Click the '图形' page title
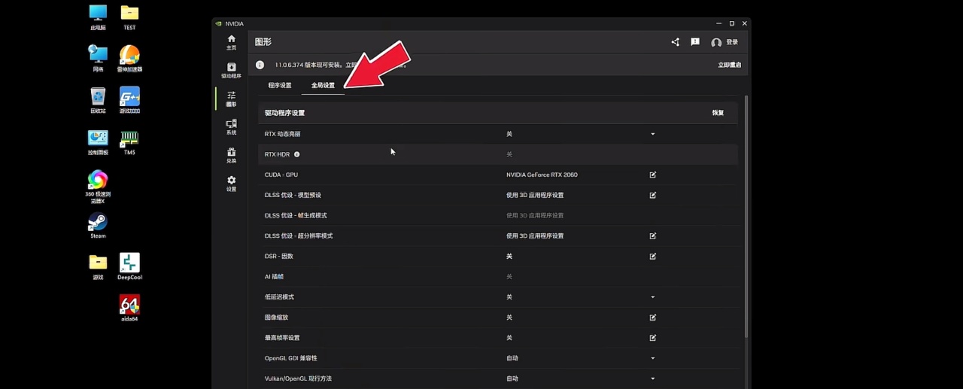The height and width of the screenshot is (389, 963). click(x=263, y=42)
